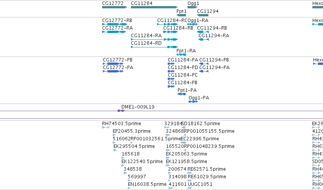This screenshot has height=190, width=323.
Task: Select EST EN16038.5prime
Action: (129, 188)
